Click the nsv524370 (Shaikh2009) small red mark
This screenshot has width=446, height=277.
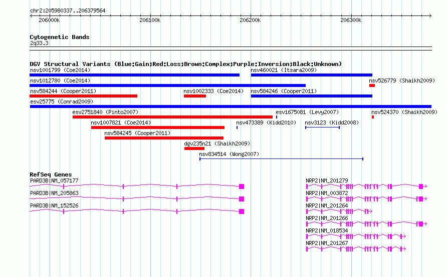point(373,117)
